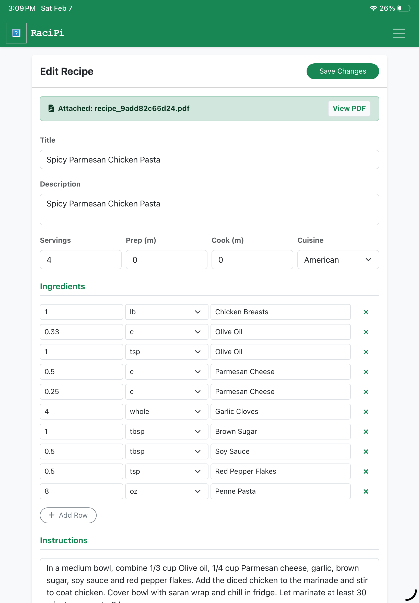419x603 pixels.
Task: Add a new ingredient row
Action: pyautogui.click(x=68, y=515)
